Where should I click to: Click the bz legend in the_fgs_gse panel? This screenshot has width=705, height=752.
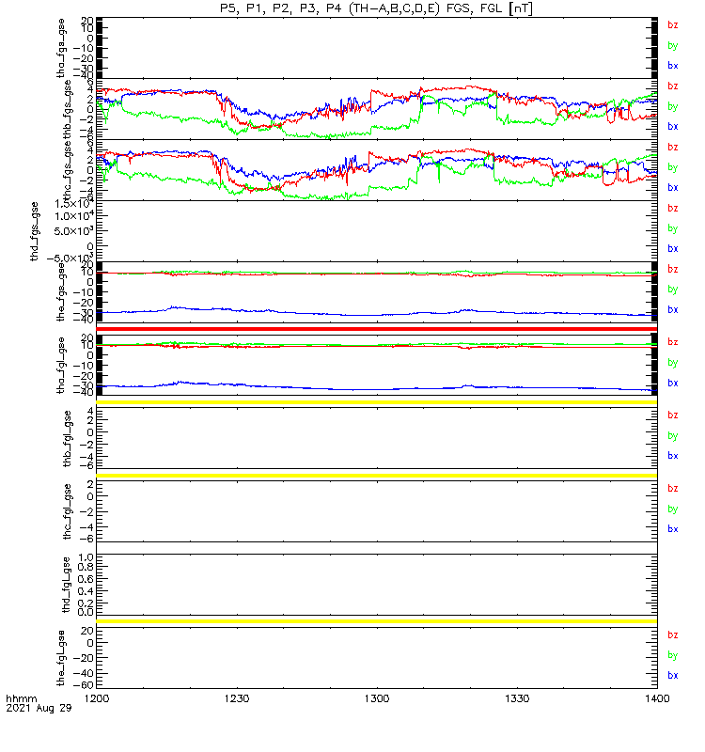pos(673,269)
